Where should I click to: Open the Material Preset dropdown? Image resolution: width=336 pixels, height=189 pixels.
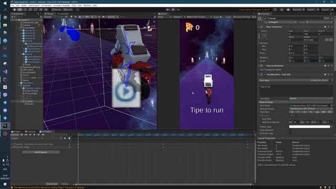pyautogui.click(x=311, y=109)
